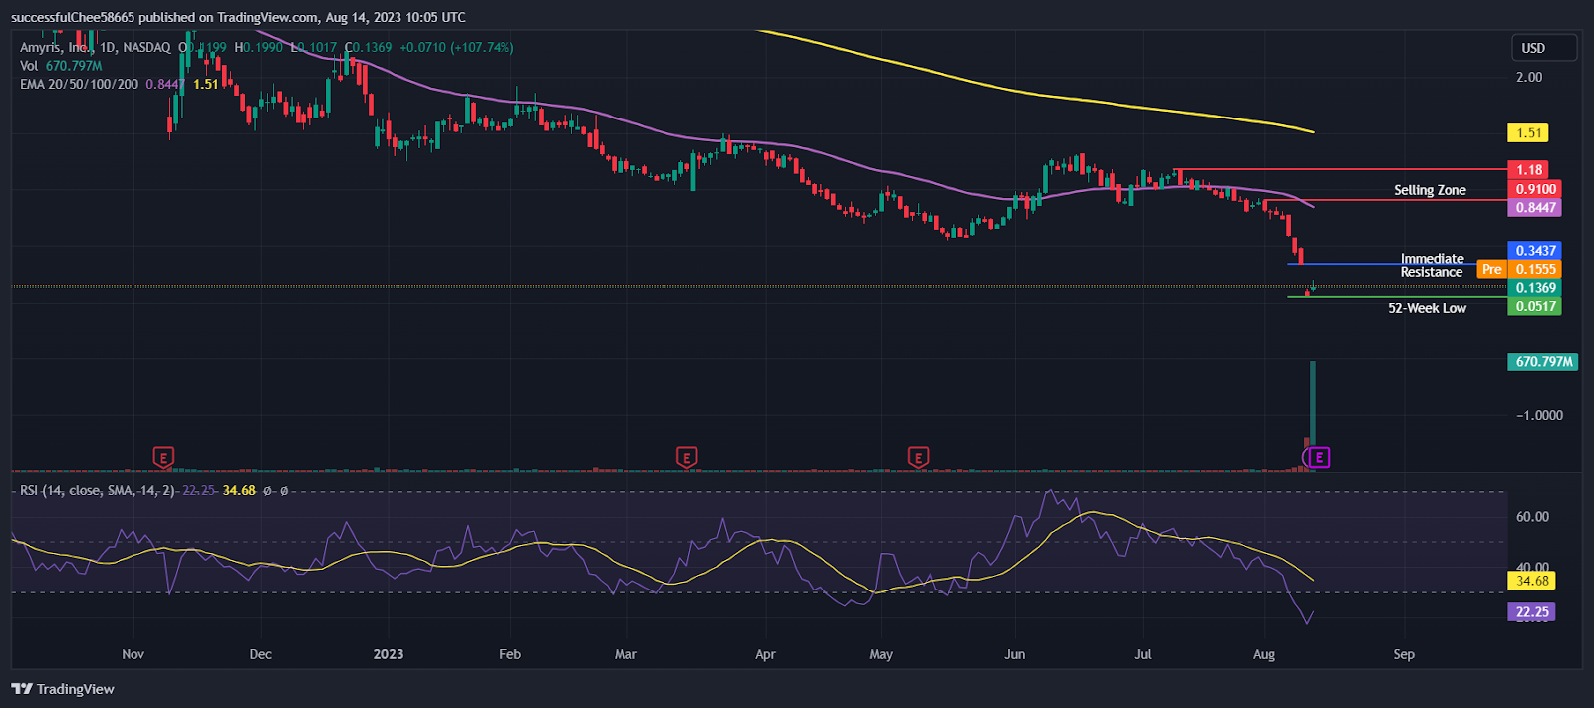
Task: Click the 1.51 yellow EMA price label
Action: [x=1529, y=133]
